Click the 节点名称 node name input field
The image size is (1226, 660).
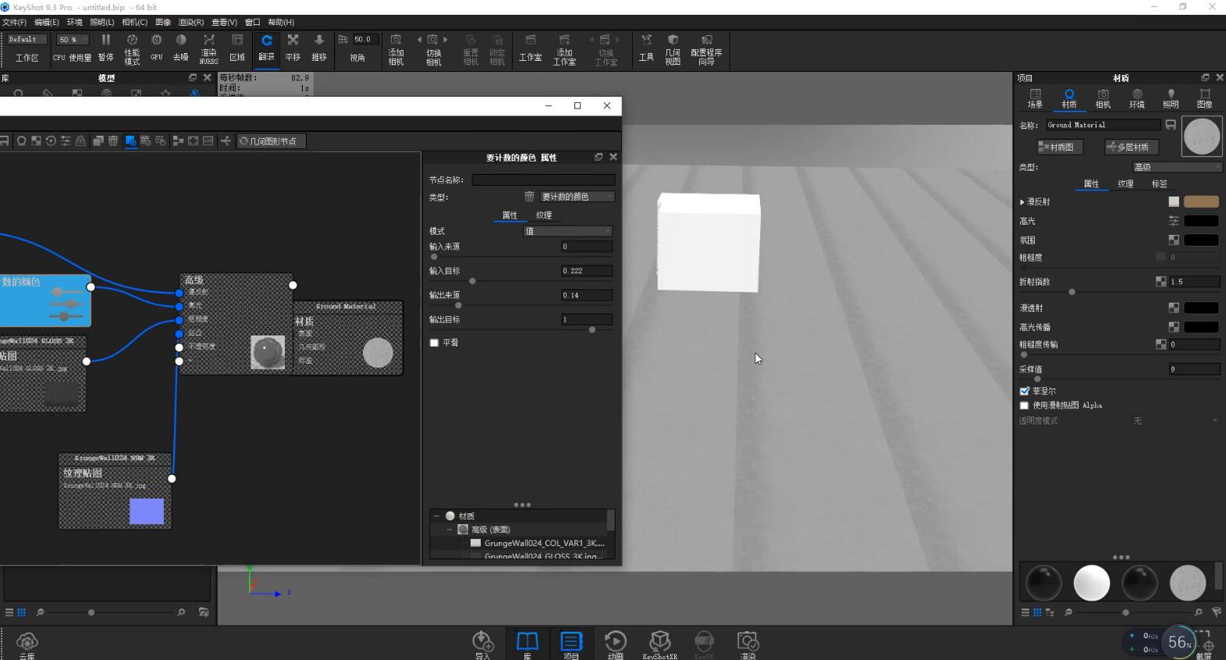tap(543, 179)
